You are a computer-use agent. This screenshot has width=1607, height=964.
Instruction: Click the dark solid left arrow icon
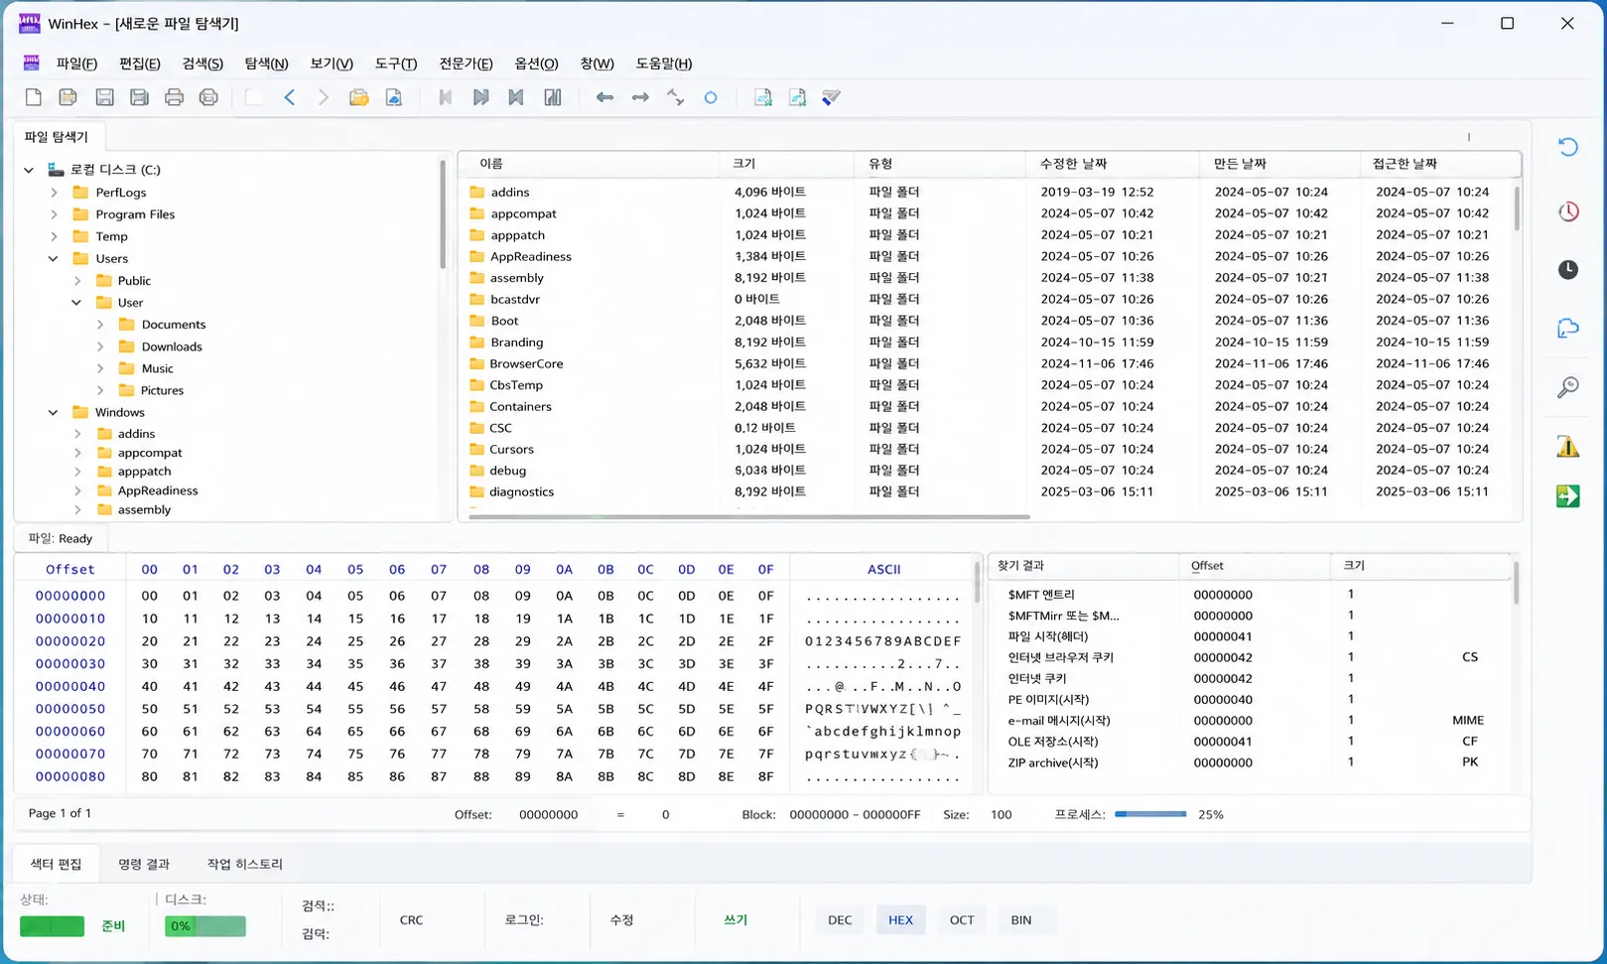[604, 97]
